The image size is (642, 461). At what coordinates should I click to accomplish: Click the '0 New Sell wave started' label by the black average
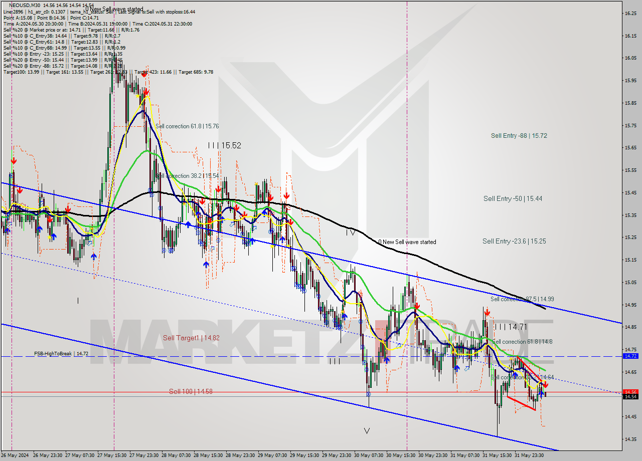click(x=407, y=242)
